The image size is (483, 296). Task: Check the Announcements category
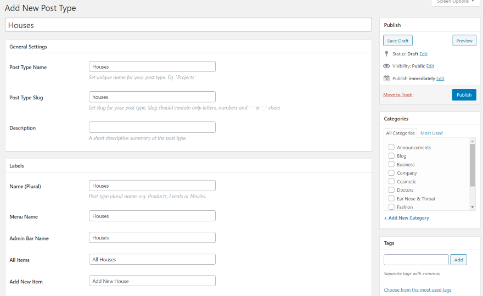point(391,147)
